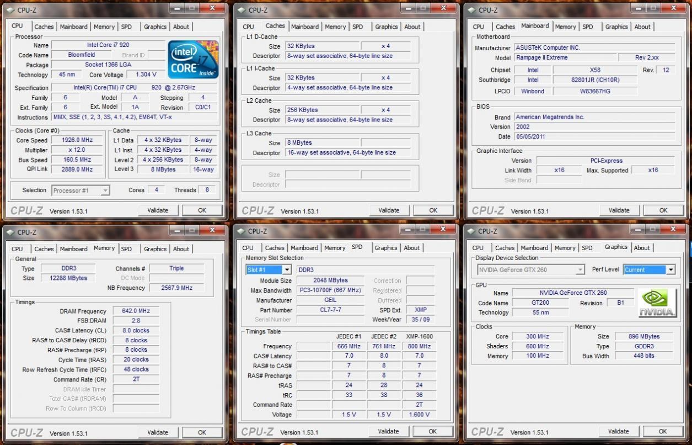Screen dimensions: 692x445
Task: Click OK in the Graphics window
Action: pos(662,431)
